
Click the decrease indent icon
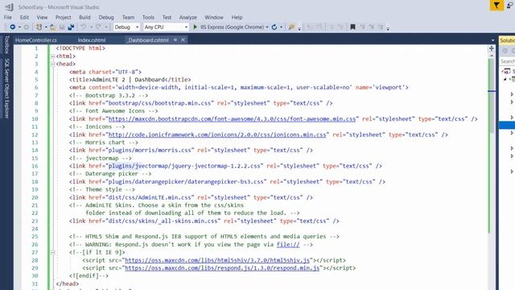310,27
